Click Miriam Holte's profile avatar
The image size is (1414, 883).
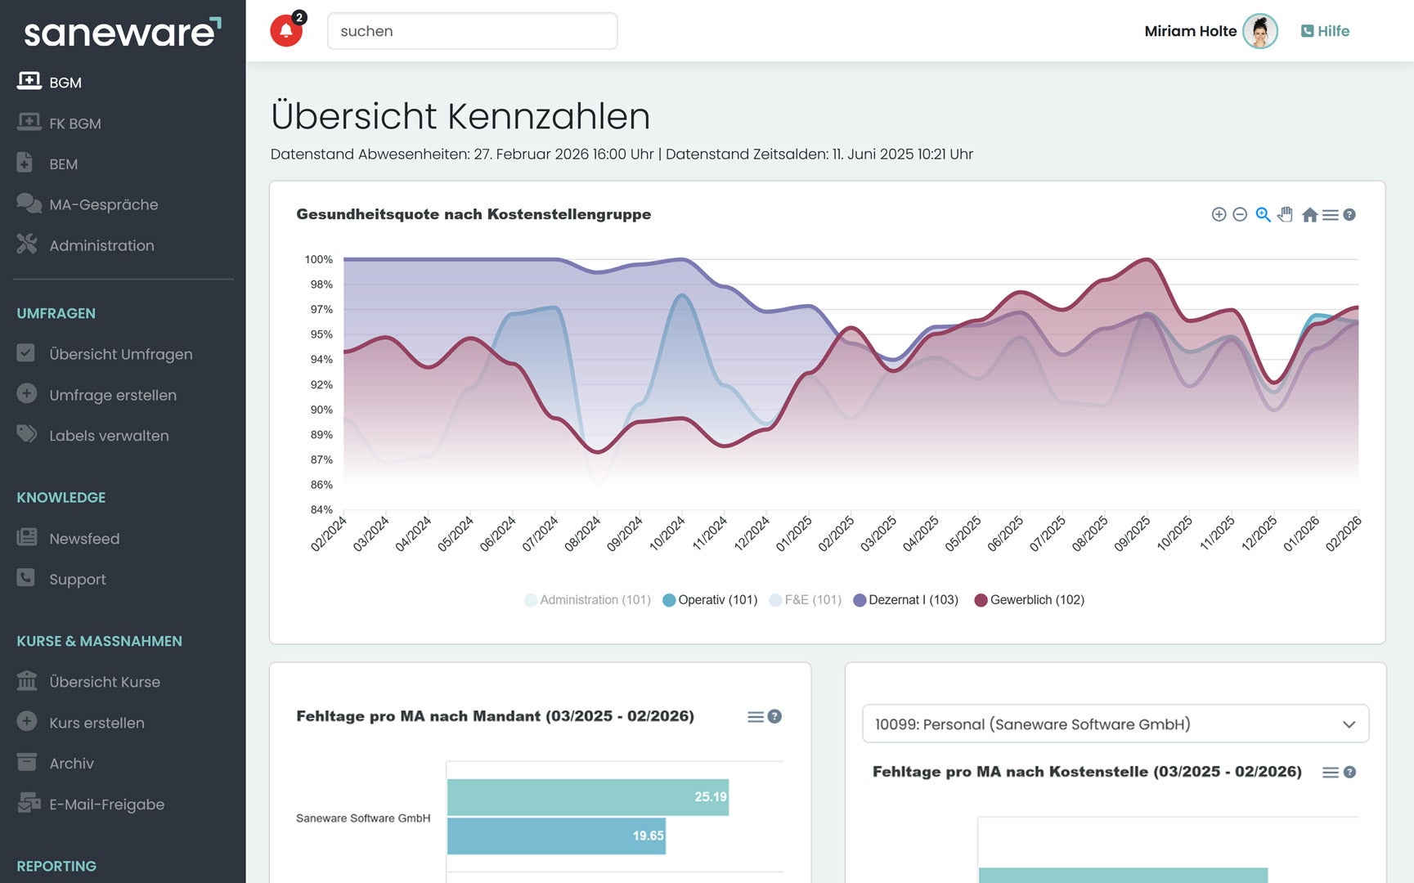pyautogui.click(x=1259, y=31)
